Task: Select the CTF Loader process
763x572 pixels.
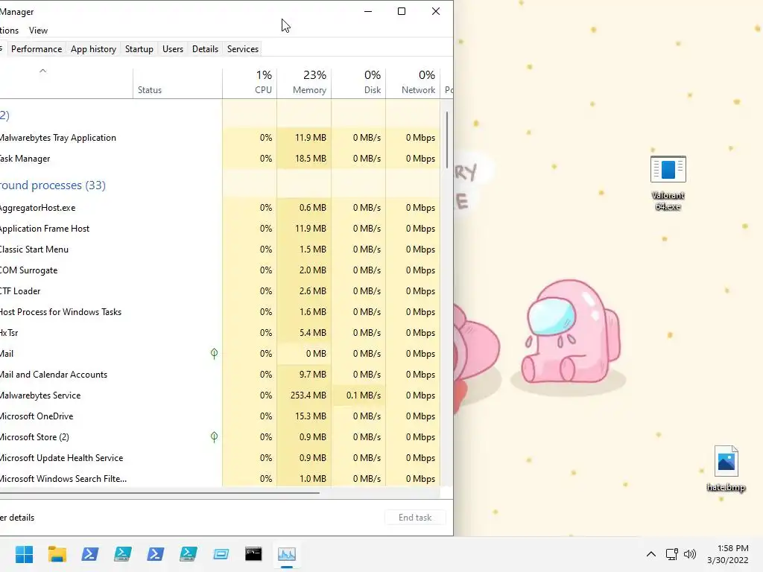Action: pos(220,291)
